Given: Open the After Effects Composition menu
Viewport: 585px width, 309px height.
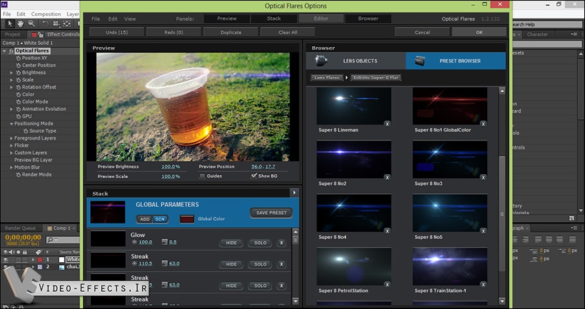Looking at the screenshot, I should pos(46,14).
